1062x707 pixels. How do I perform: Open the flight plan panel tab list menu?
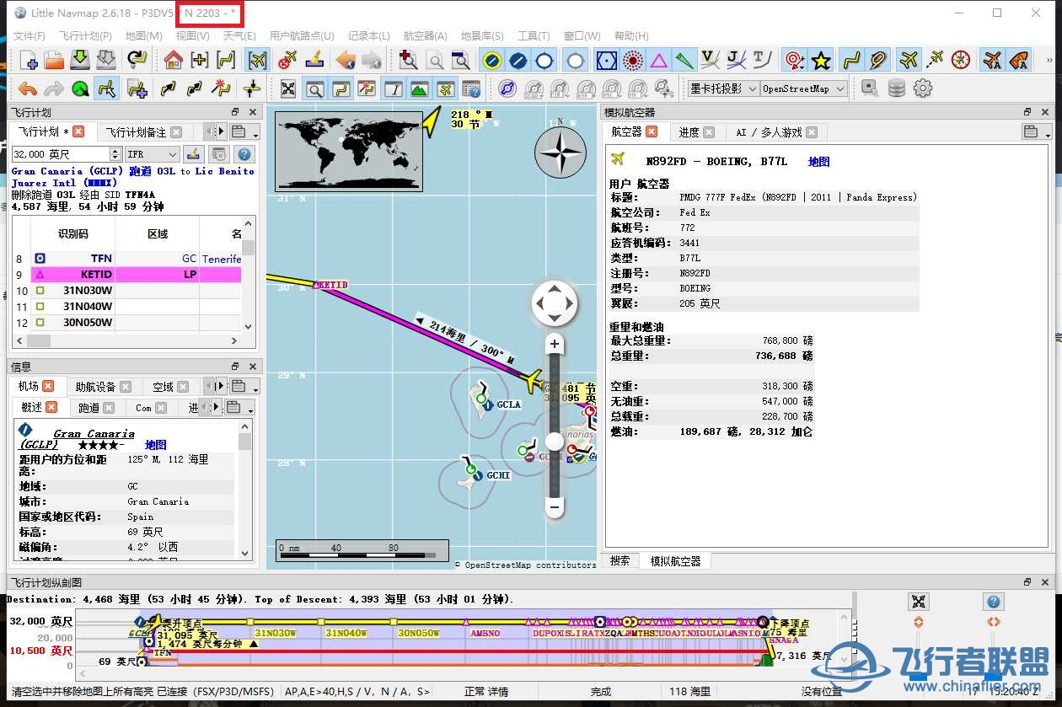(x=244, y=131)
